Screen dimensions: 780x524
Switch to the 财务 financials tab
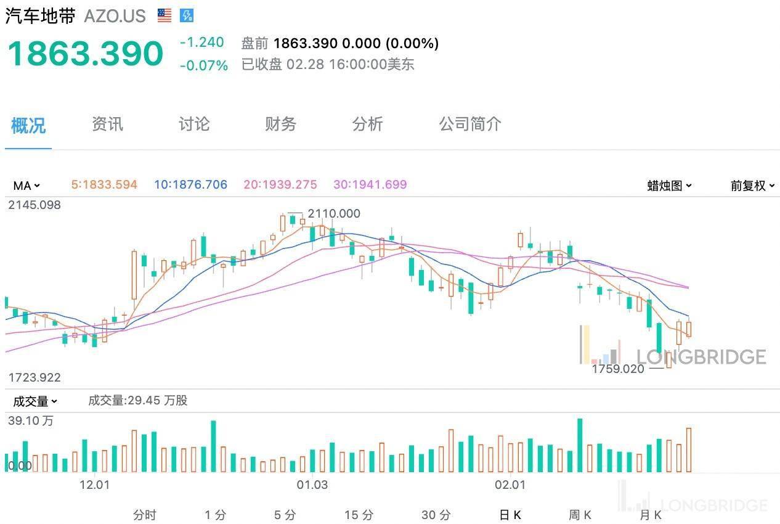[280, 125]
